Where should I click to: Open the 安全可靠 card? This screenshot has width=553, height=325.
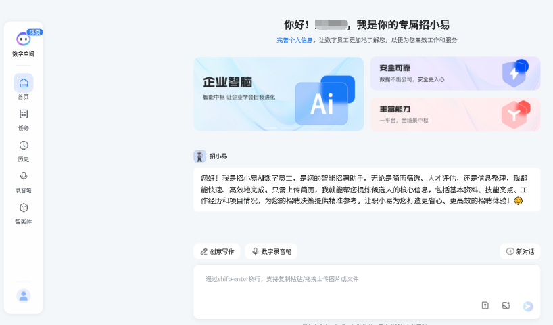tap(455, 74)
